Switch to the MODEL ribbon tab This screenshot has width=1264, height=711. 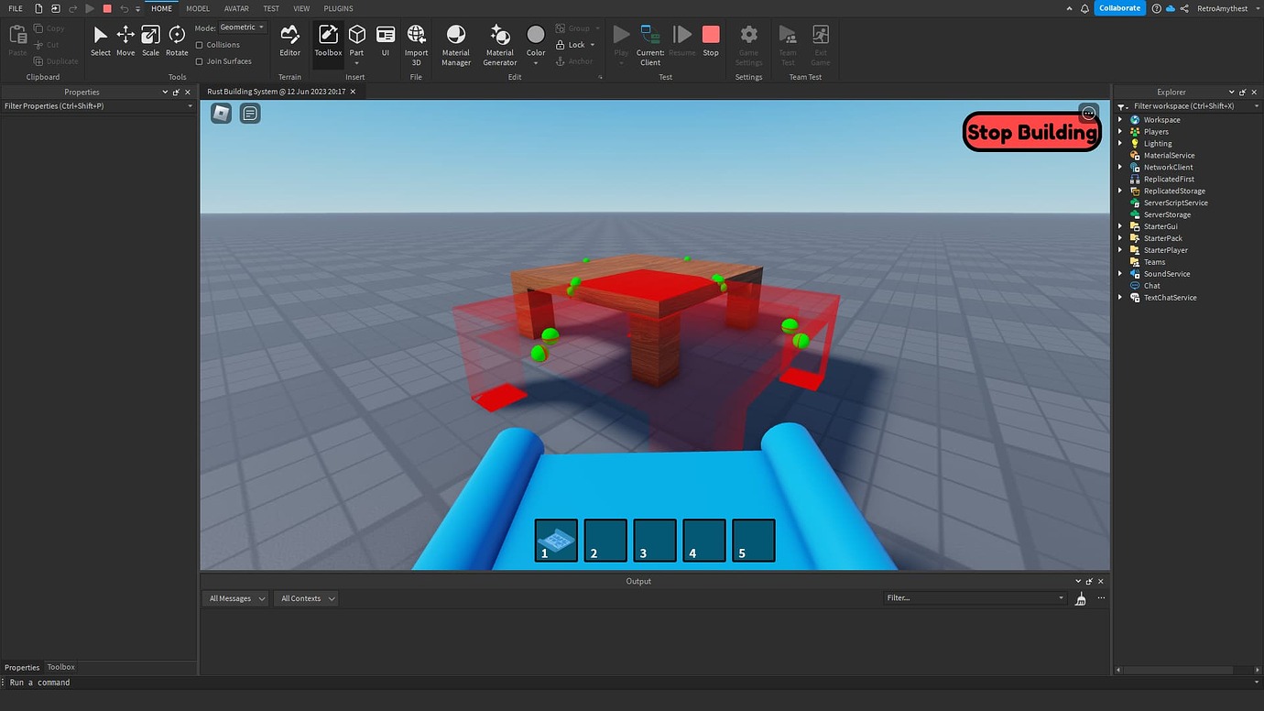[198, 8]
